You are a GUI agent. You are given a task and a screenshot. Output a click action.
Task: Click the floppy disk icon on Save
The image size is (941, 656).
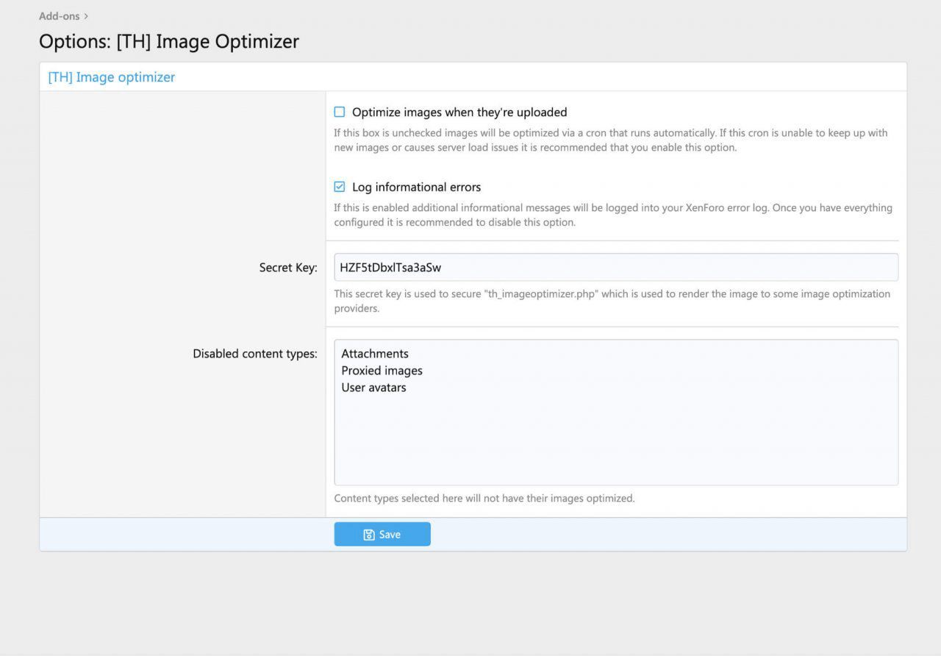pyautogui.click(x=369, y=535)
